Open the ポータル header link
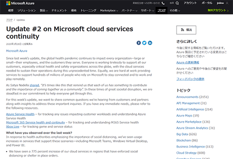 click(207, 3)
